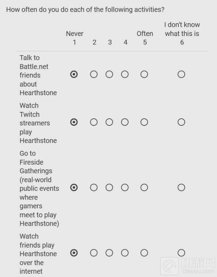This screenshot has width=217, height=277.
Task: Choose Often 5 for Fireside Gatherings
Action: pos(144,188)
